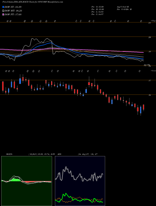Click the '<Tops' label beside the chart
This screenshot has height=206, width=156.
(153, 21)
